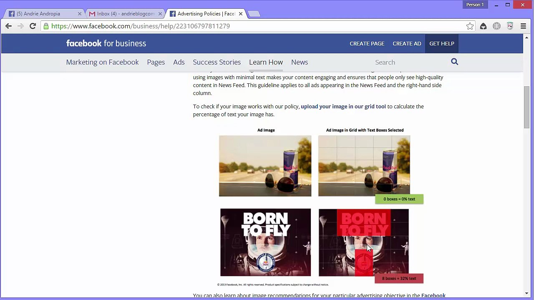534x300 pixels.
Task: Open 'upload your image in our grid tool' link
Action: [x=343, y=106]
